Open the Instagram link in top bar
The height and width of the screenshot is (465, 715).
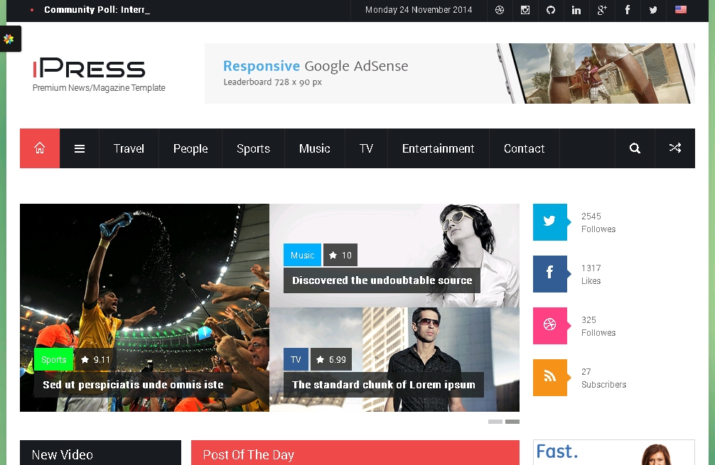[525, 10]
